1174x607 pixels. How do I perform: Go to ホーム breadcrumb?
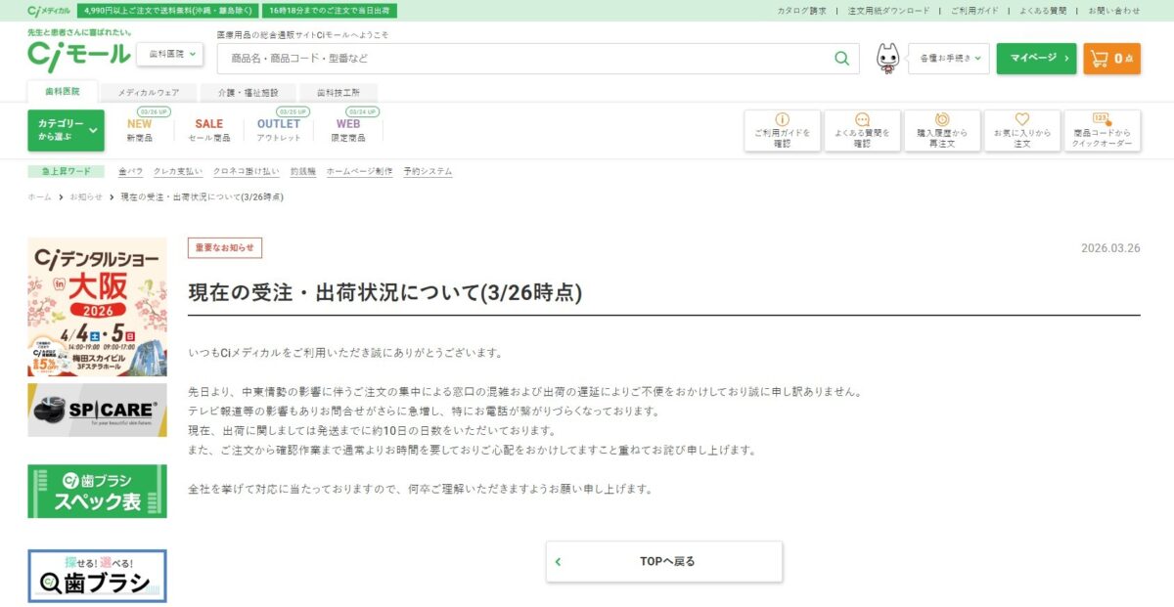[39, 196]
